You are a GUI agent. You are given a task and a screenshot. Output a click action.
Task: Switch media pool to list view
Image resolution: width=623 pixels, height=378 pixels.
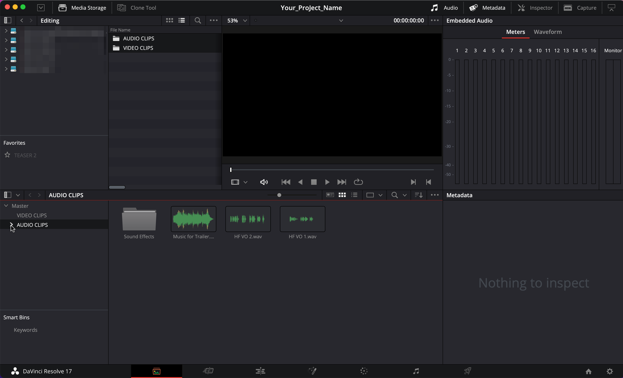(x=354, y=195)
